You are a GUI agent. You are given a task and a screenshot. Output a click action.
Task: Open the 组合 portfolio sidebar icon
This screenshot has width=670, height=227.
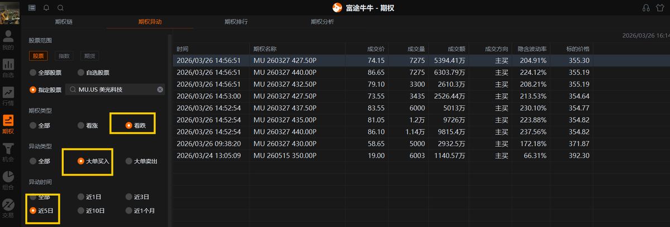pos(8,181)
